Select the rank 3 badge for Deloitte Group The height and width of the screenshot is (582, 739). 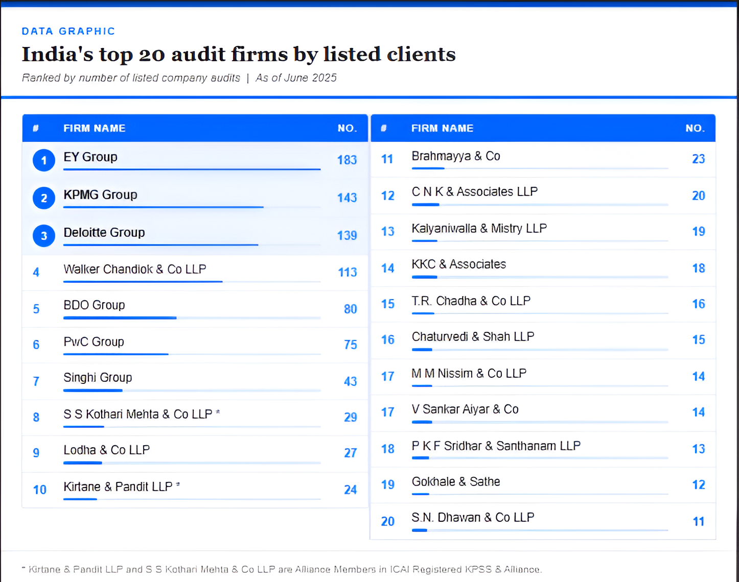pos(43,235)
